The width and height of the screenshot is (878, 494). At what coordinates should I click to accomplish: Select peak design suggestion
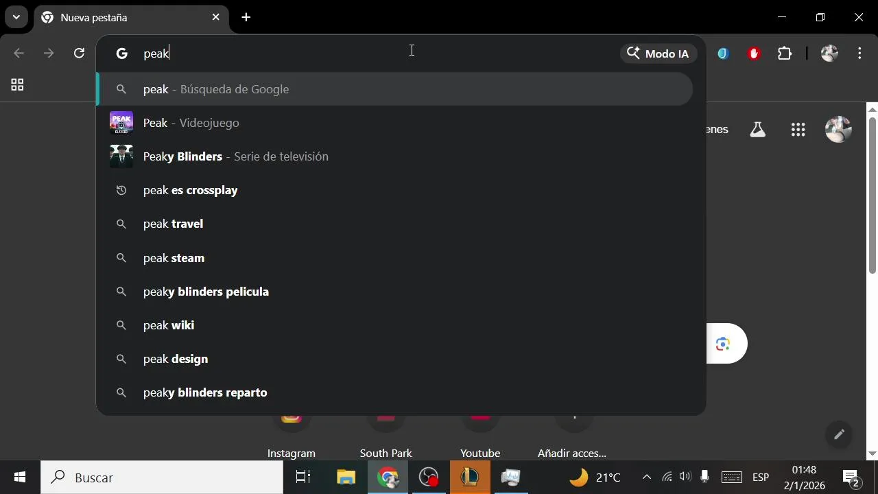coord(396,359)
